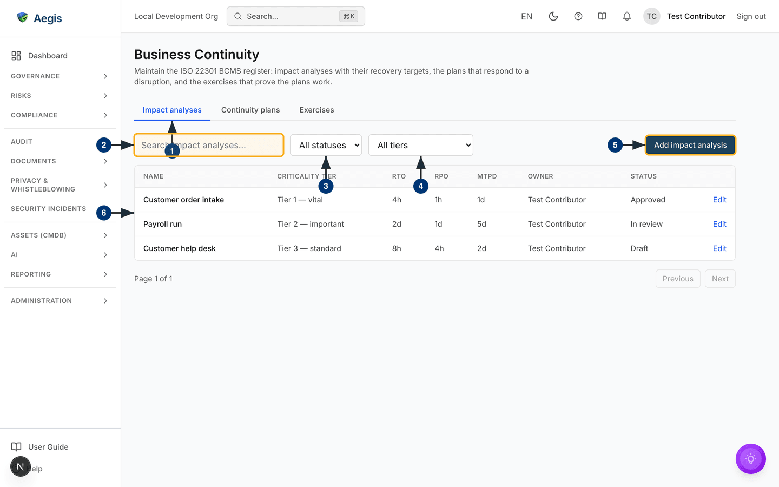Open the documentation book icon in header

(x=602, y=16)
